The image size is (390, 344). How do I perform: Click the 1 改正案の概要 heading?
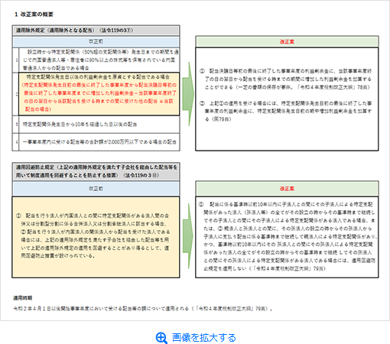click(x=34, y=15)
